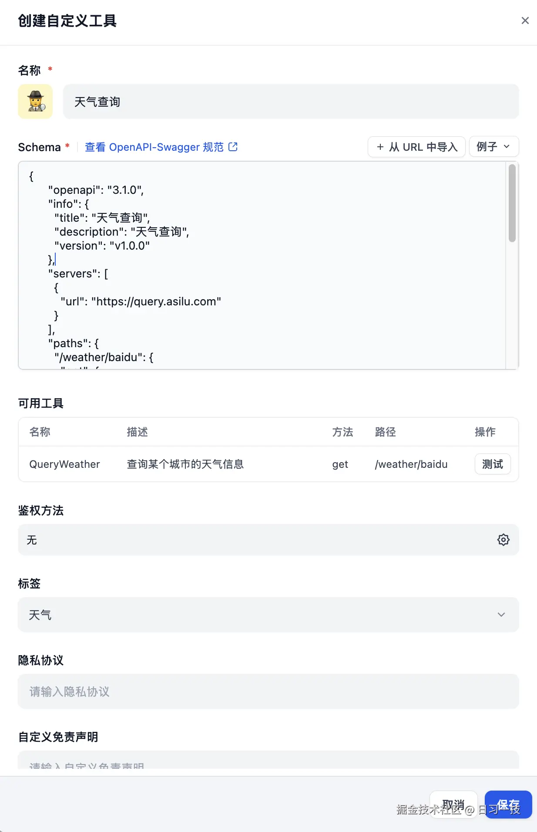Viewport: 537px width, 832px height.
Task: Click the 保存 save button
Action: click(508, 805)
